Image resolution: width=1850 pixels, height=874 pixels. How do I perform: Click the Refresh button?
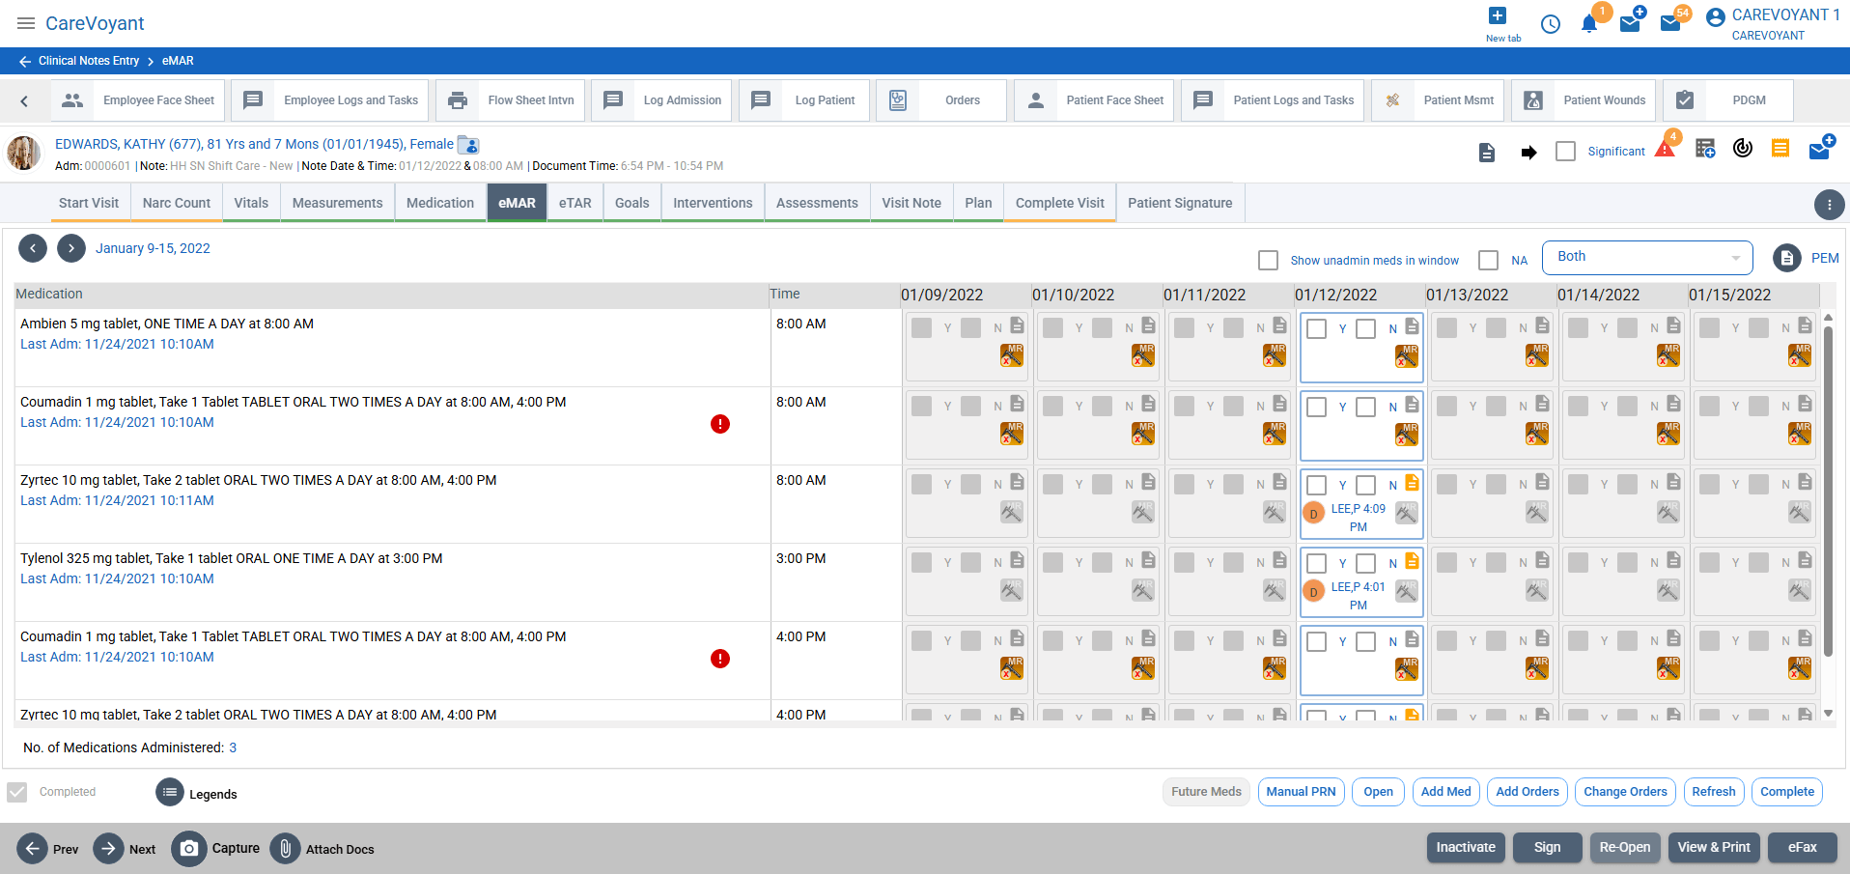[x=1714, y=792]
